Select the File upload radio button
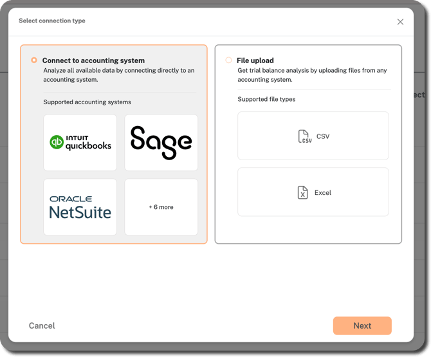 [228, 60]
